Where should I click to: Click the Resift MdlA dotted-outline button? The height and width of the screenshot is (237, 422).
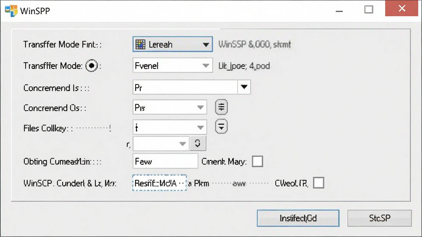(x=159, y=183)
